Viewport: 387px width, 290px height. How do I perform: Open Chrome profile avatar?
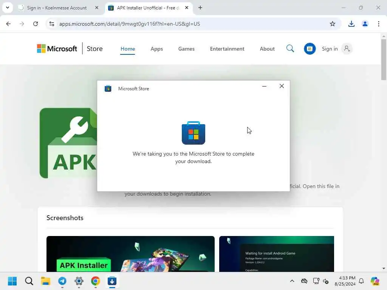(365, 24)
